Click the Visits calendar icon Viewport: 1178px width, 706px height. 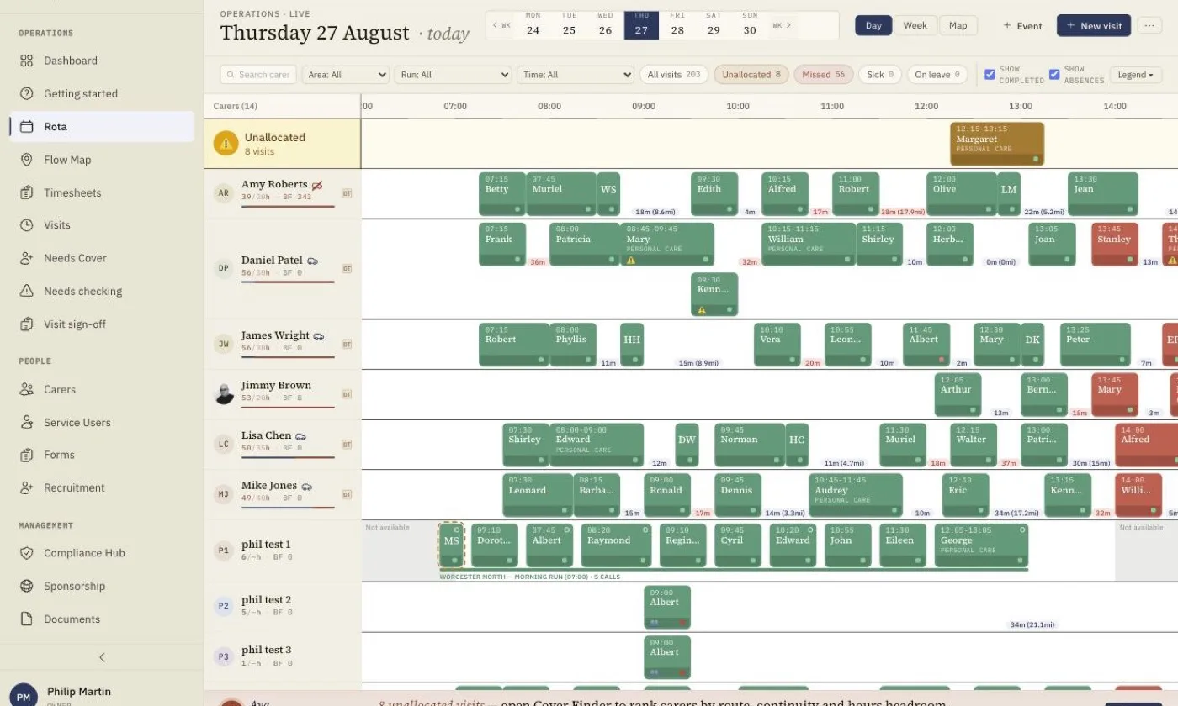coord(27,225)
